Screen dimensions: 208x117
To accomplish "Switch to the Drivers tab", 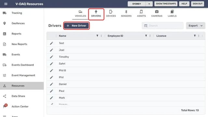I will (96, 14).
